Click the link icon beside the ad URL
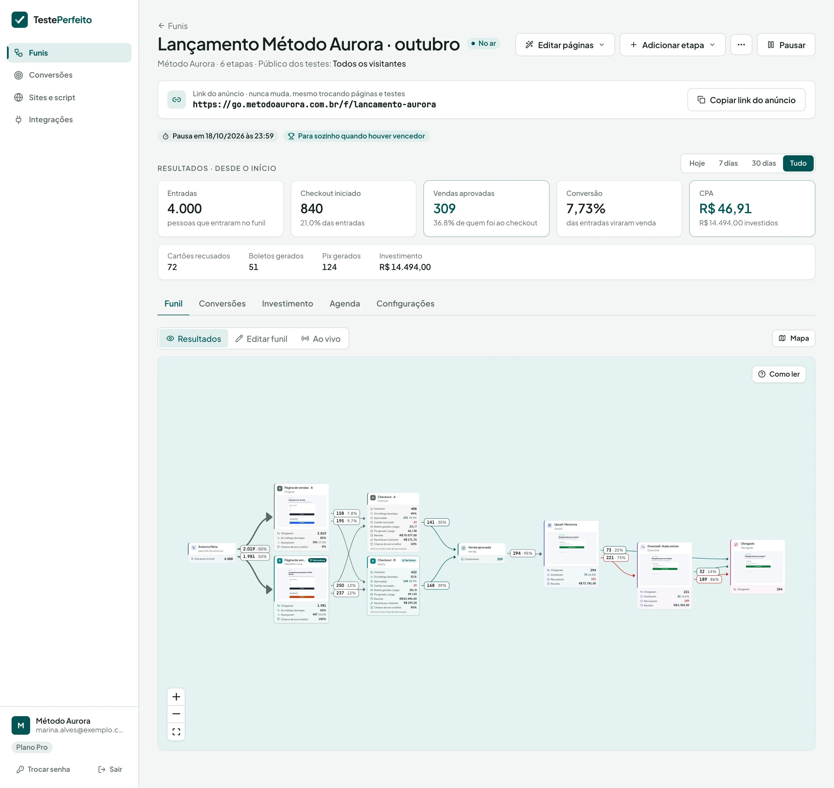Screen dimensions: 834x788 176,100
